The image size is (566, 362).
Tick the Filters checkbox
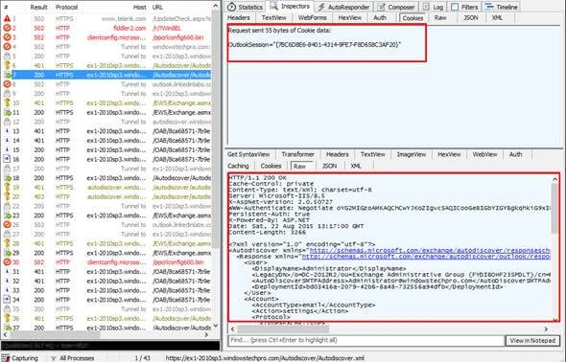455,7
